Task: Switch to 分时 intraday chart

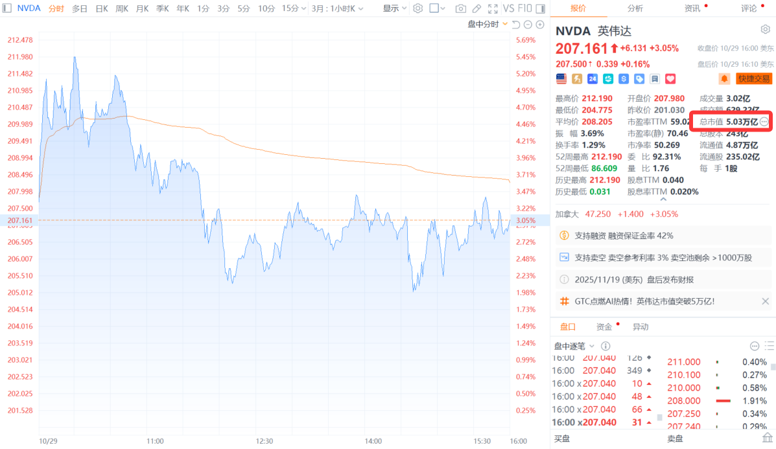Action: (56, 8)
